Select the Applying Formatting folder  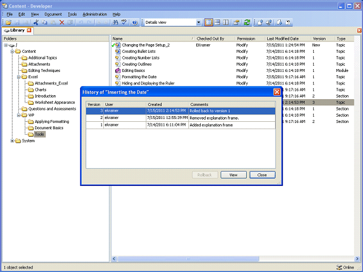tap(52, 121)
